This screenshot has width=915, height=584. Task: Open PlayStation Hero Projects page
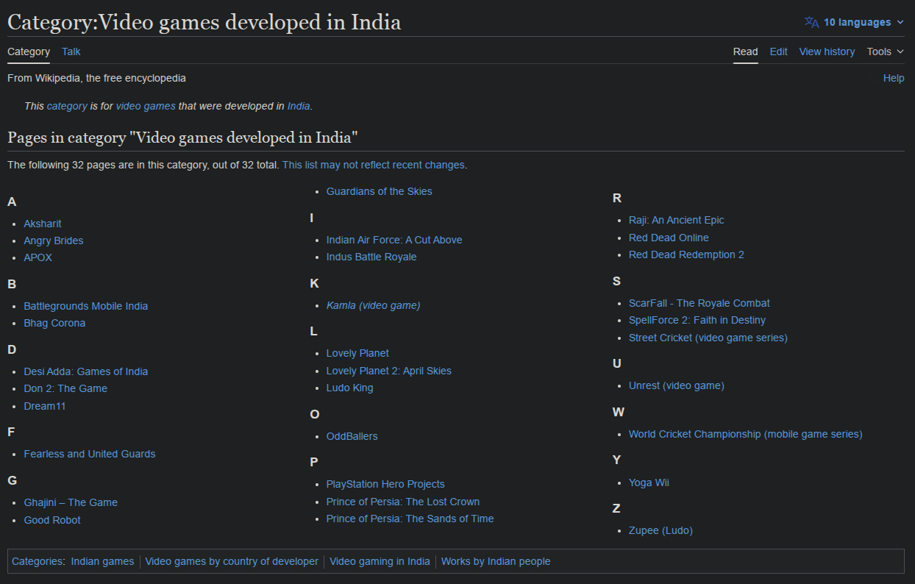[x=385, y=484]
